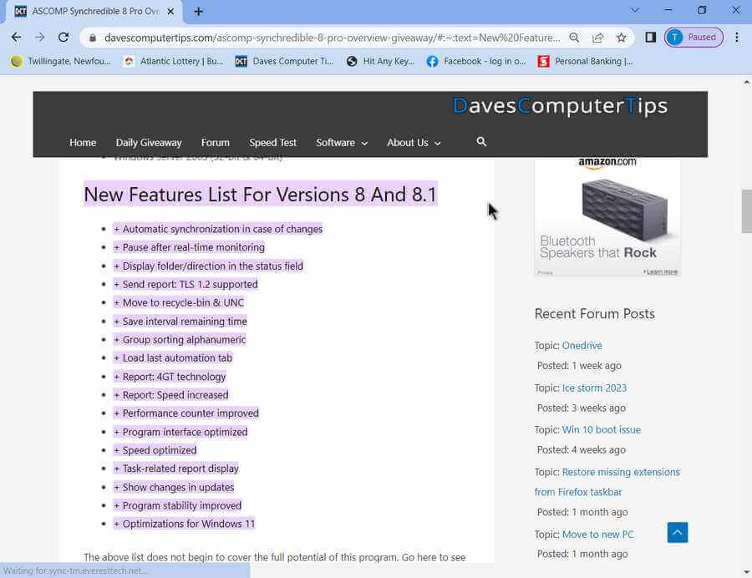Reload the current page
Screen dimensions: 752x578
[x=64, y=38]
